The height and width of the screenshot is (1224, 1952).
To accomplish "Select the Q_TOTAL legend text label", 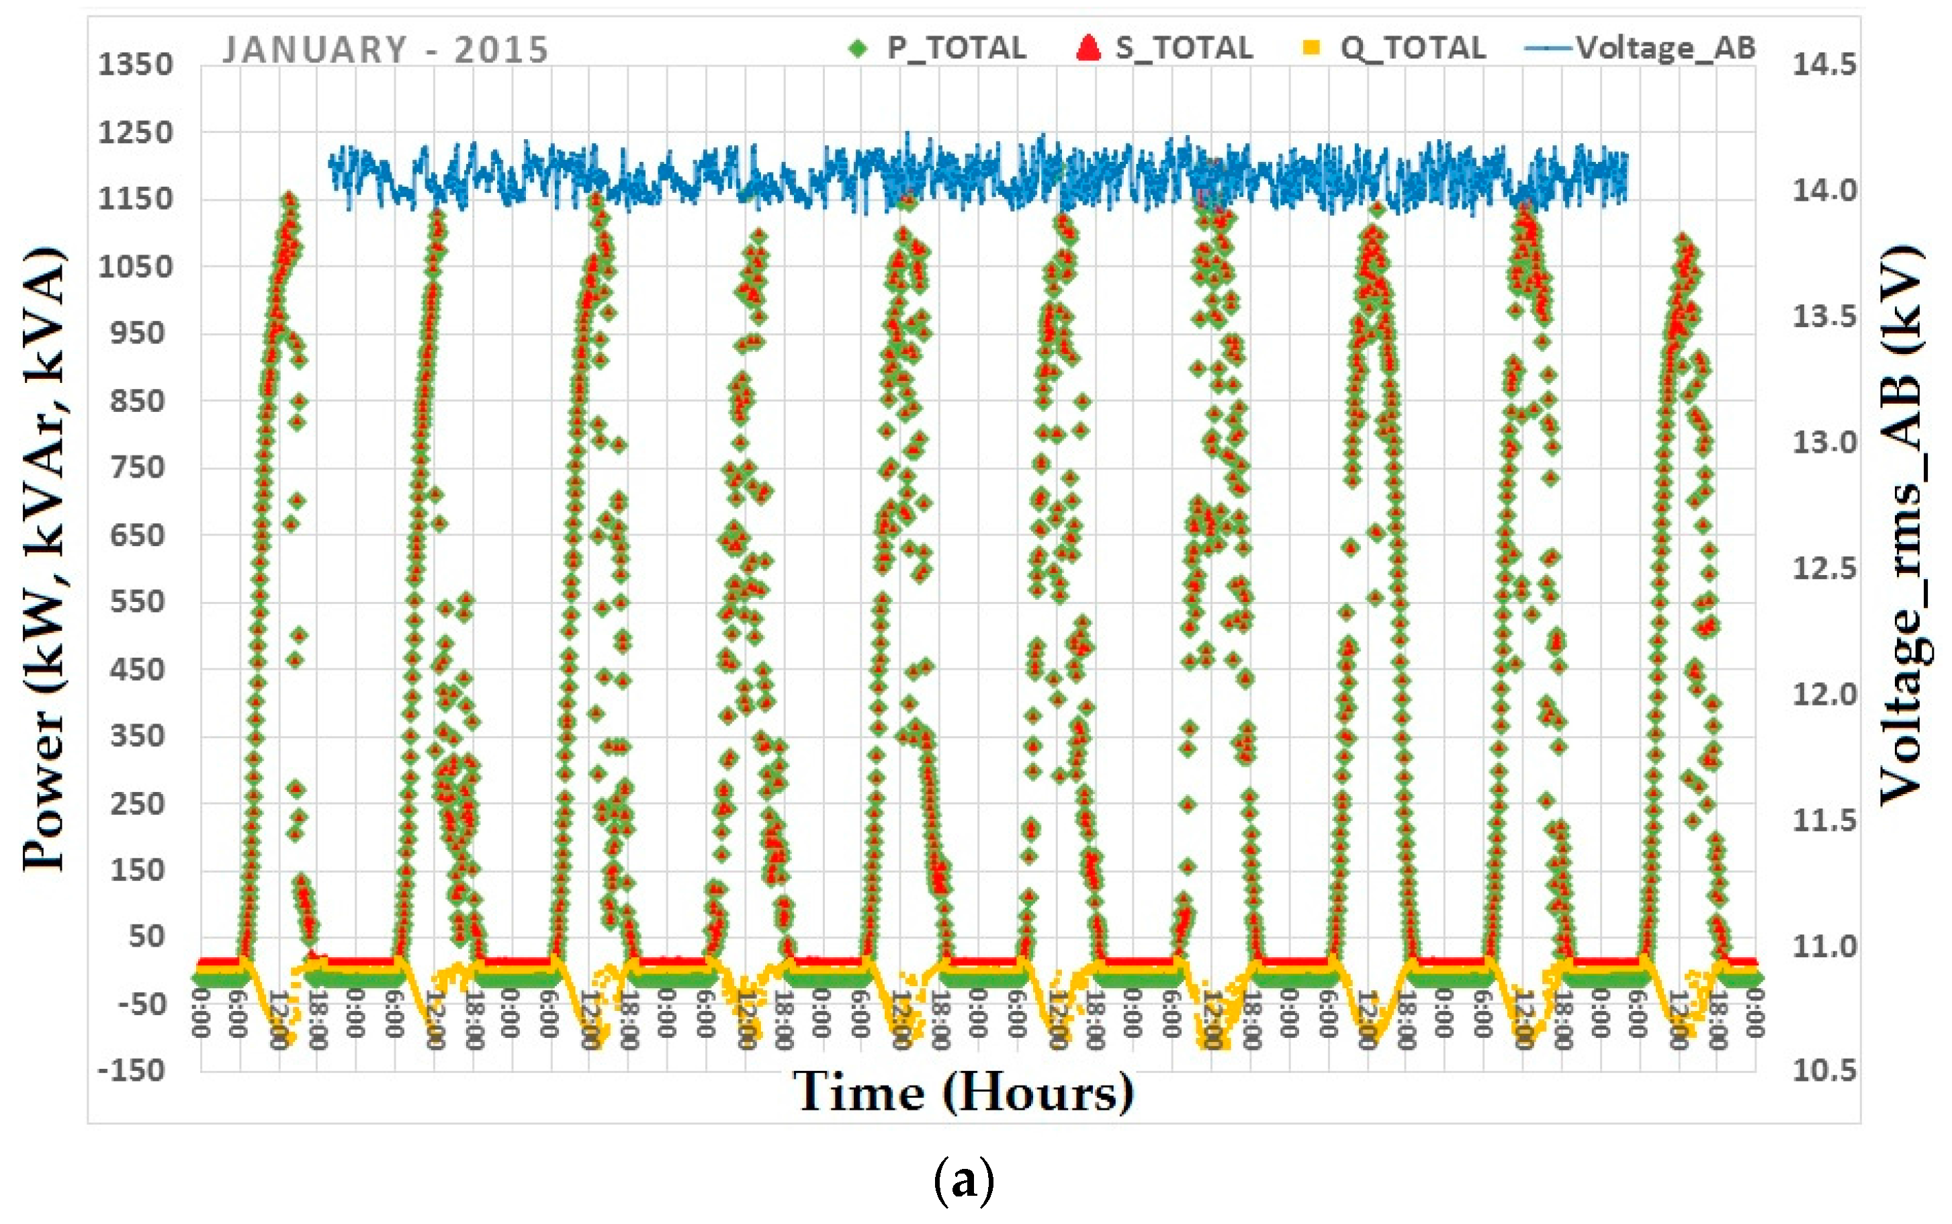I will tap(1413, 48).
